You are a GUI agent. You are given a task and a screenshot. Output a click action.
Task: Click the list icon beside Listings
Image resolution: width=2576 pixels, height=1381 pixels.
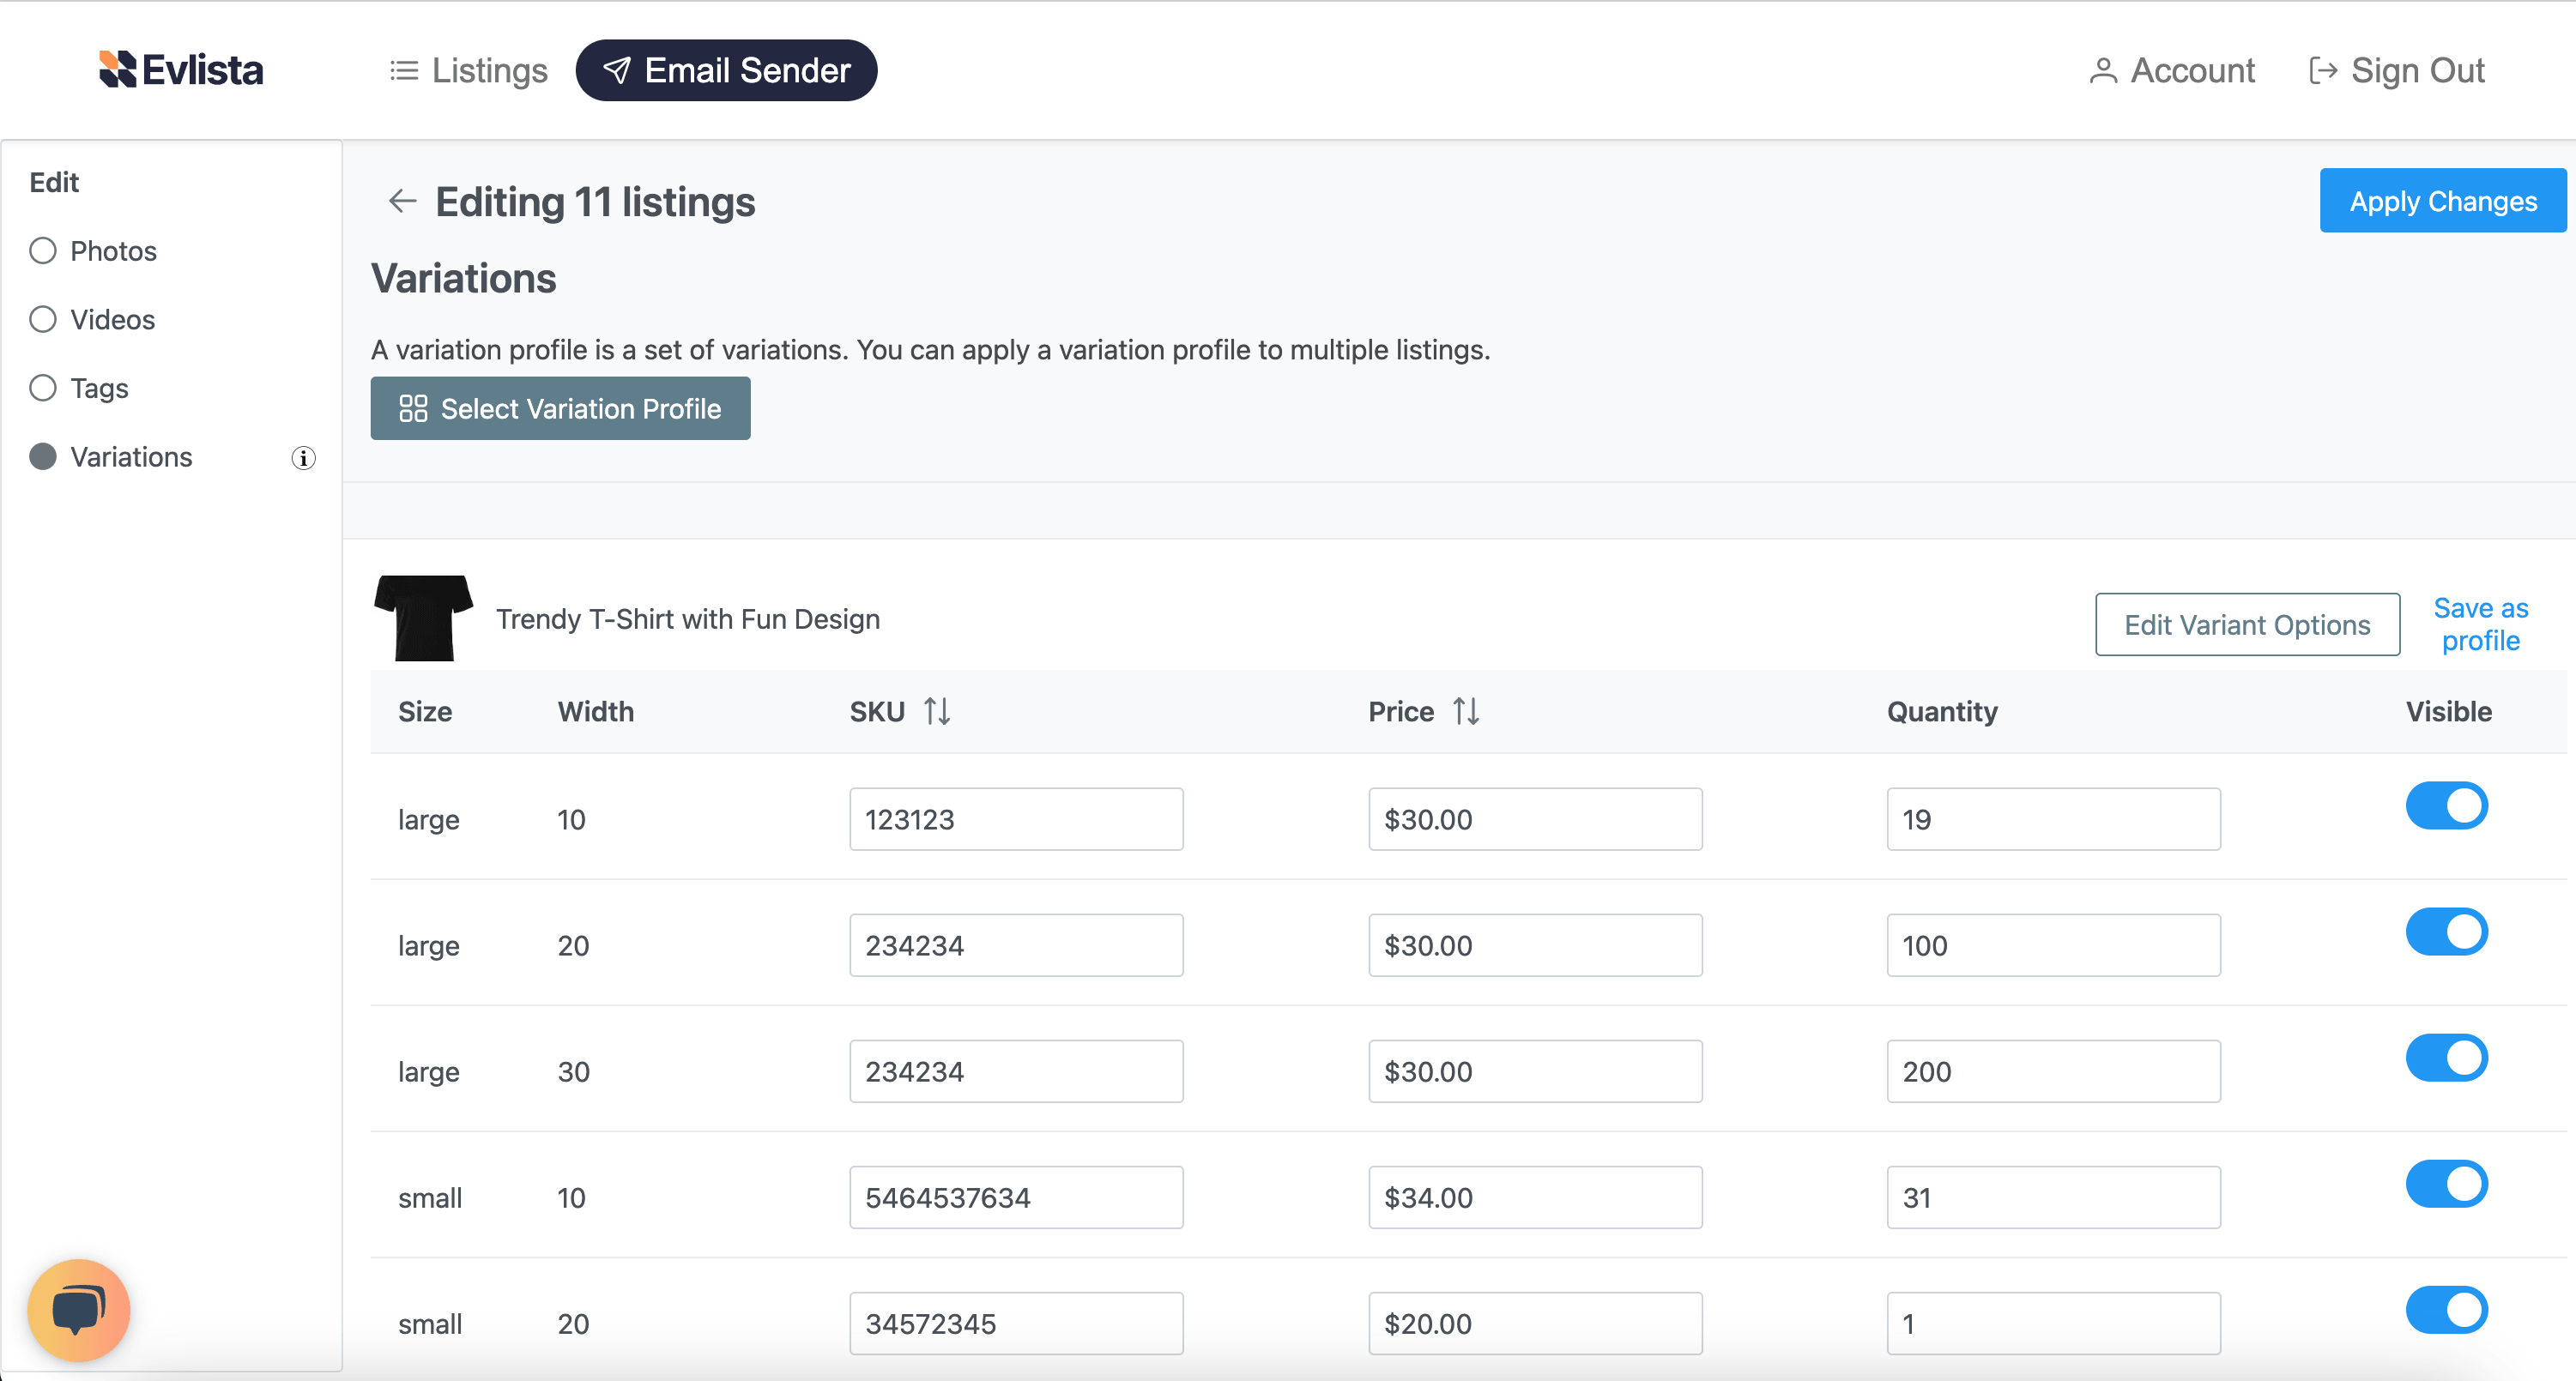pos(404,71)
